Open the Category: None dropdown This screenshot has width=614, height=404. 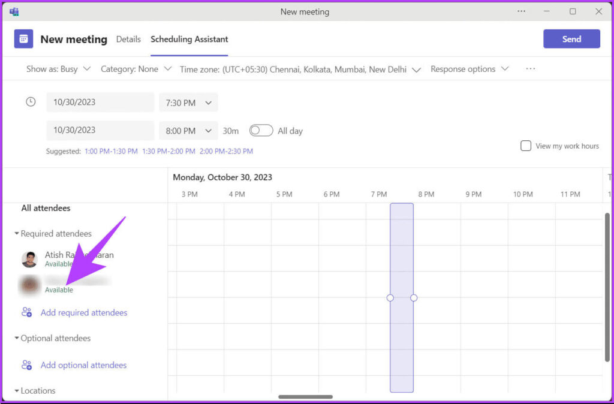point(136,69)
